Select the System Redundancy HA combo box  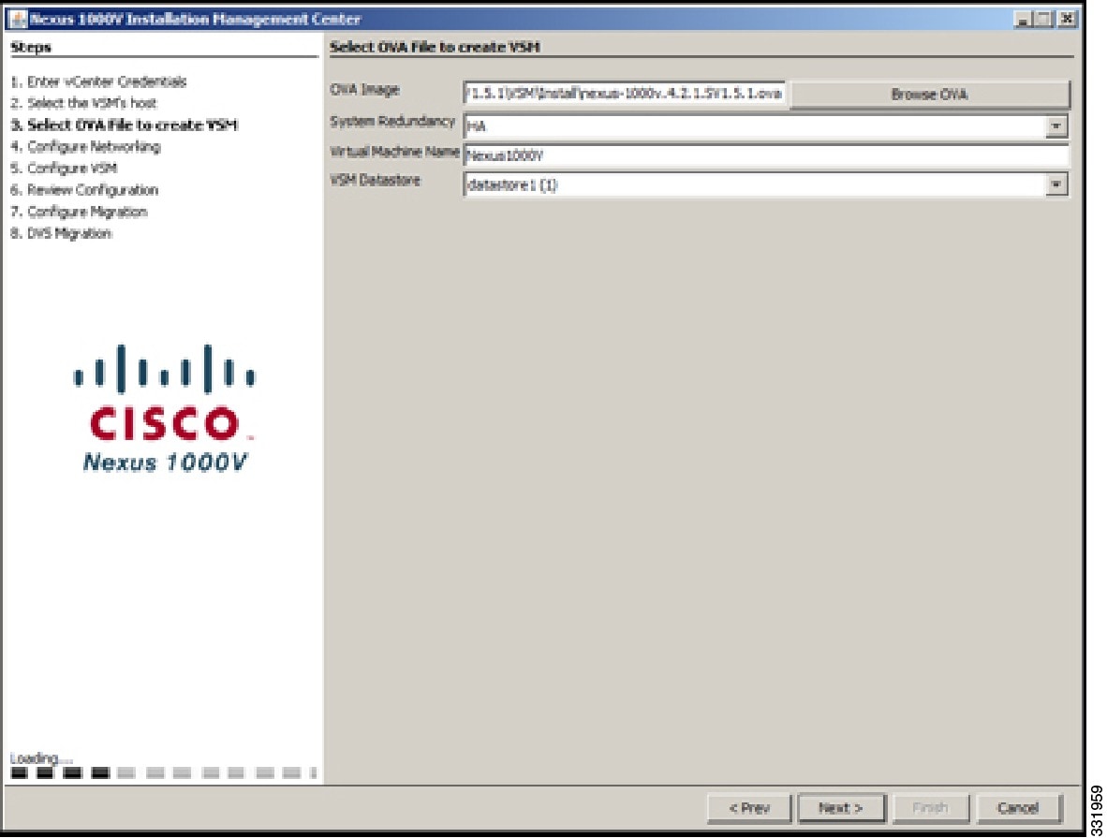click(x=765, y=126)
